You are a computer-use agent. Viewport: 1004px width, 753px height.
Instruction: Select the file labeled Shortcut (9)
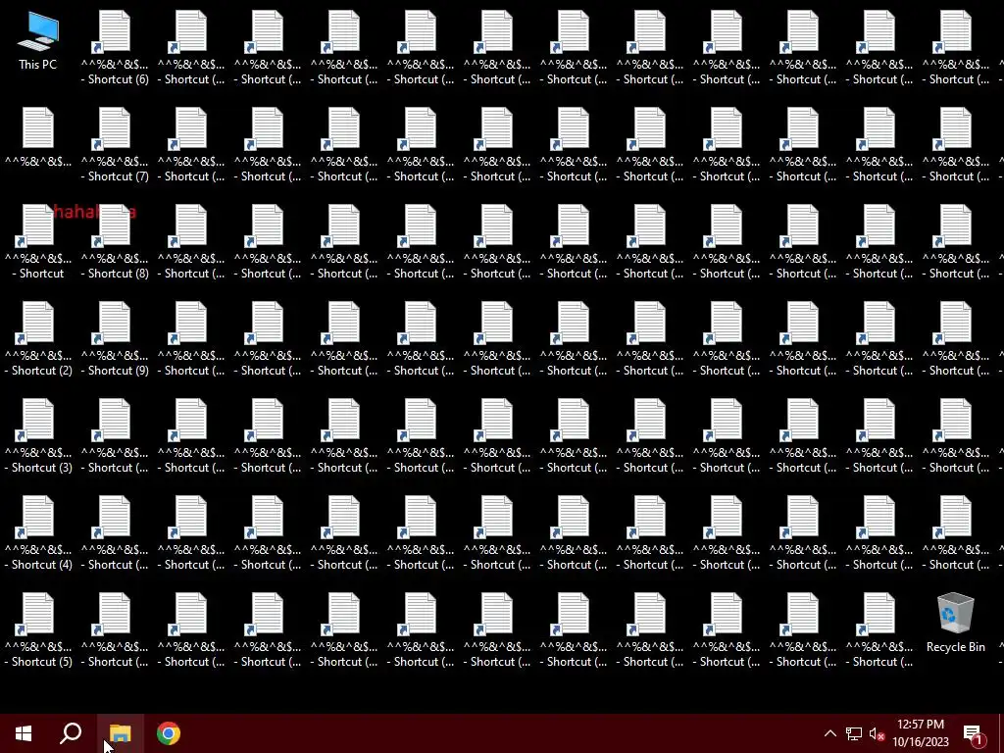click(115, 338)
